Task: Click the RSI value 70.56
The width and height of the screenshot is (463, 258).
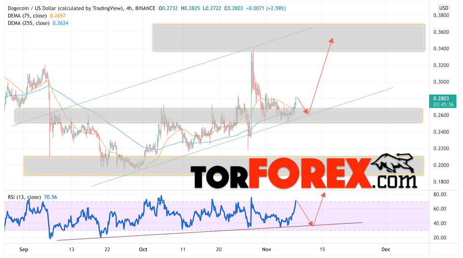Action: (x=51, y=197)
